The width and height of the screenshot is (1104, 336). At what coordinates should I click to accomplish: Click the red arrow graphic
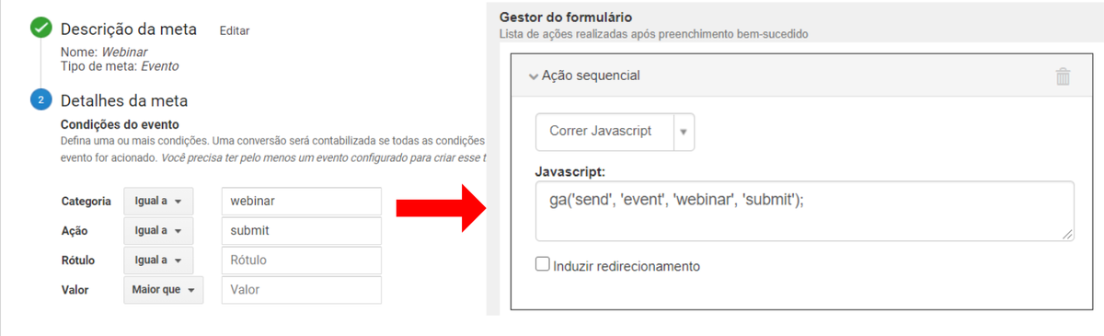click(442, 209)
